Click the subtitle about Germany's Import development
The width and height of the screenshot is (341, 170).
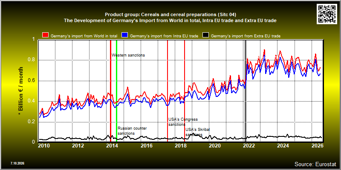(x=170, y=21)
